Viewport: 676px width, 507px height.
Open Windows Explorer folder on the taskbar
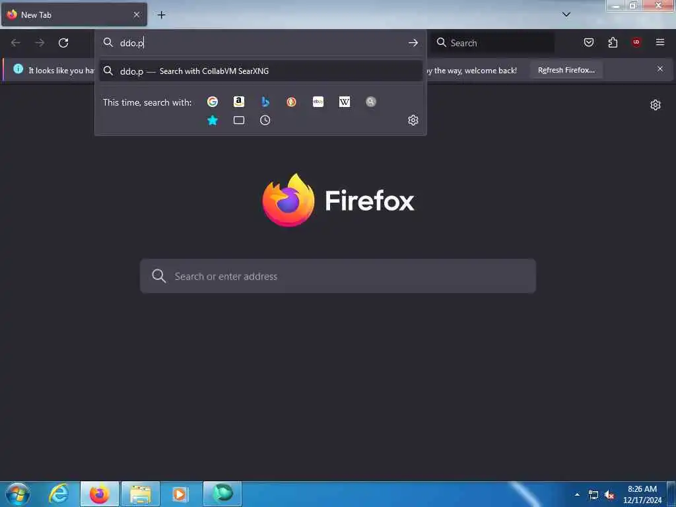141,494
